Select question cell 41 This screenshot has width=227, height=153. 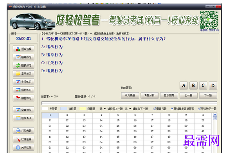point(50,137)
